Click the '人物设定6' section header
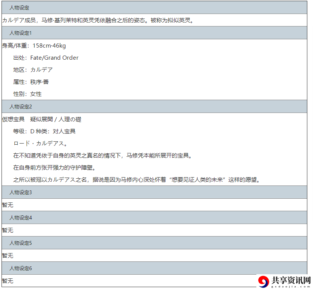313x289 pixels. [x=154, y=268]
